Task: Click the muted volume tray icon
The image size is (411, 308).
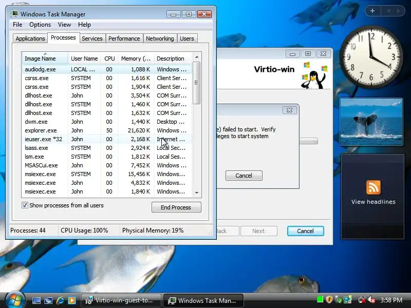Action: (x=371, y=300)
